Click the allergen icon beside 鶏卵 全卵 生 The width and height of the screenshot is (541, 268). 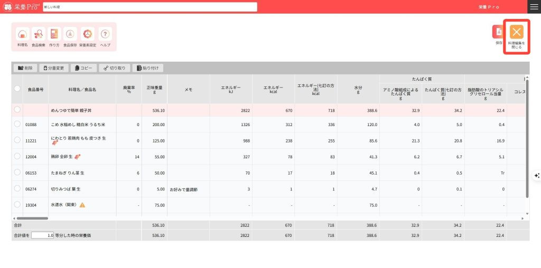pyautogui.click(x=78, y=157)
